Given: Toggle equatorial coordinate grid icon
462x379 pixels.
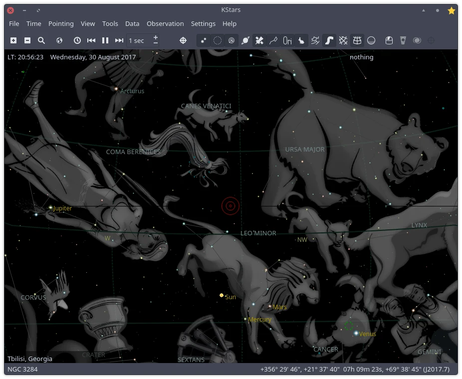Looking at the screenshot, I should [x=343, y=40].
